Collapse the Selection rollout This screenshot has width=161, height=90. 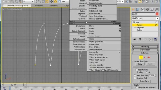click(x=145, y=53)
